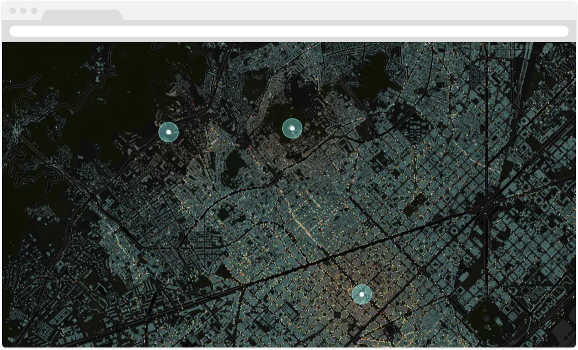Click the white center dot of the lower marker
Viewport: 578px width, 350px height.
(x=362, y=294)
